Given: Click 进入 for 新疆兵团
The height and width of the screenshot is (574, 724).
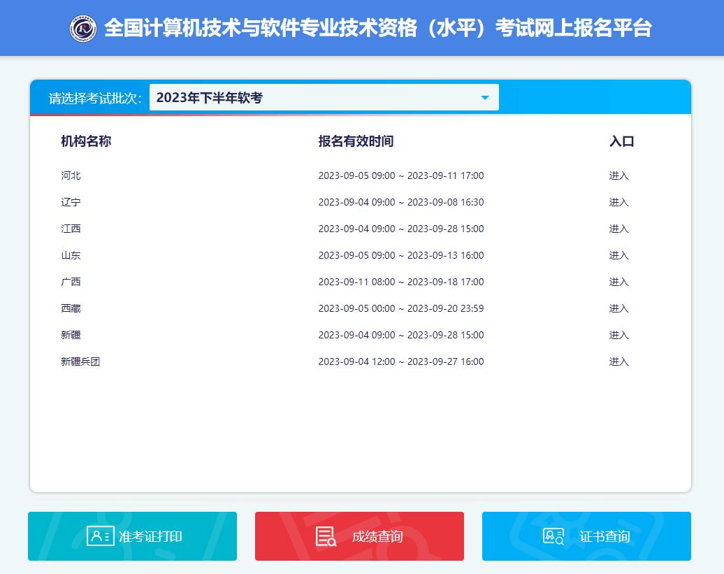Looking at the screenshot, I should pyautogui.click(x=618, y=361).
